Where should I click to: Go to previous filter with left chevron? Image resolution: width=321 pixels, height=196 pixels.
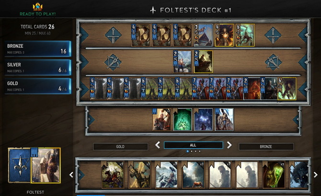tap(158, 145)
